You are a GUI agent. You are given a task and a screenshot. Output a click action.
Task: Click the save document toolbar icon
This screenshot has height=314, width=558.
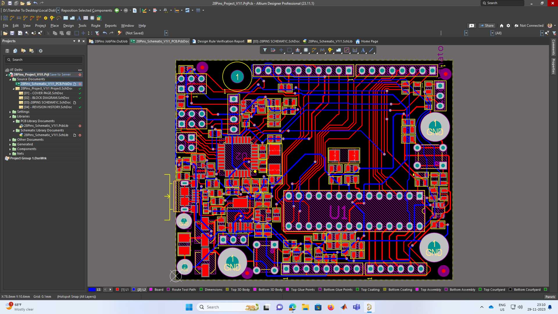[12, 33]
